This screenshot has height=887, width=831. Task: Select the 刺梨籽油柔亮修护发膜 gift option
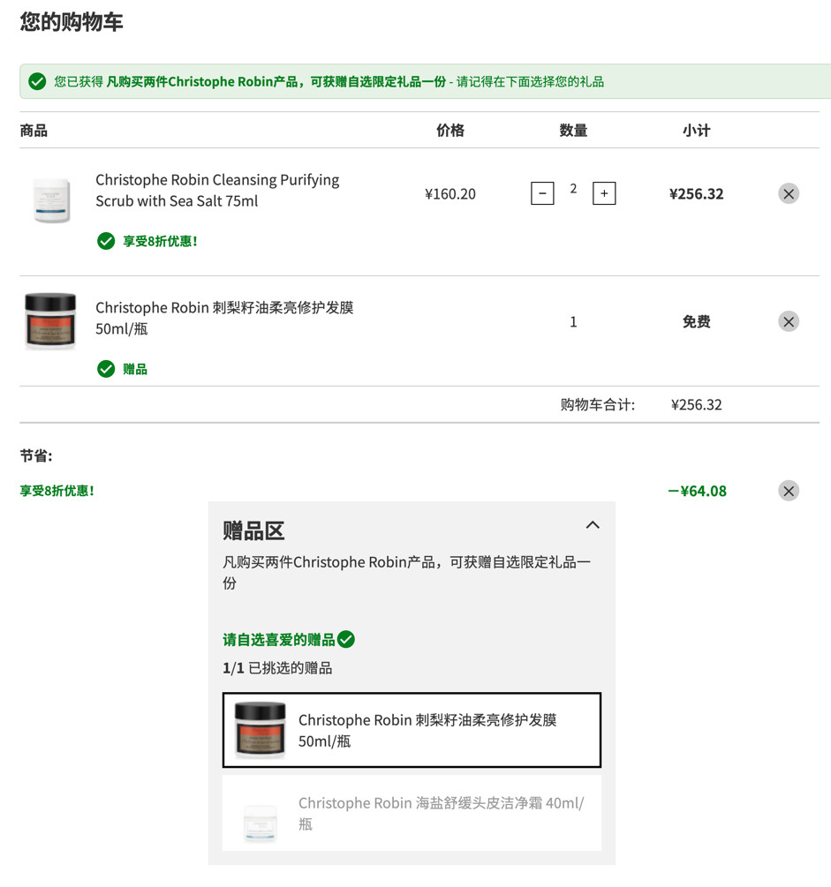(412, 730)
